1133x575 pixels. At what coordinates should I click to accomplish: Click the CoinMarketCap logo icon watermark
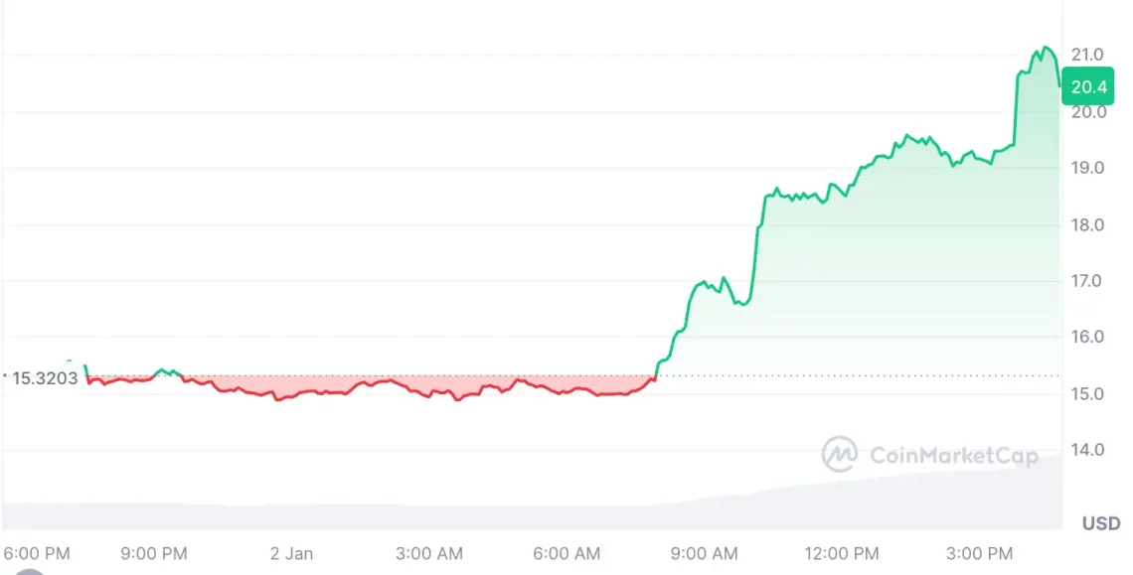pyautogui.click(x=840, y=455)
